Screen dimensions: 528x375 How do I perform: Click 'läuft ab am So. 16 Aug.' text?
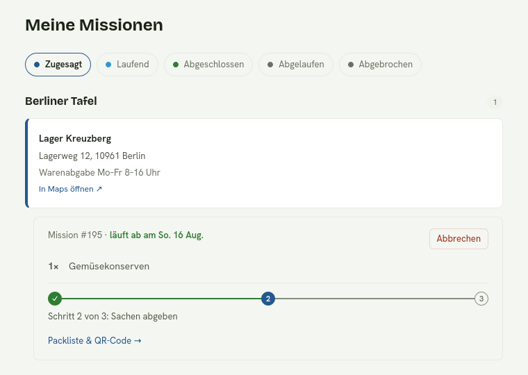coord(156,235)
